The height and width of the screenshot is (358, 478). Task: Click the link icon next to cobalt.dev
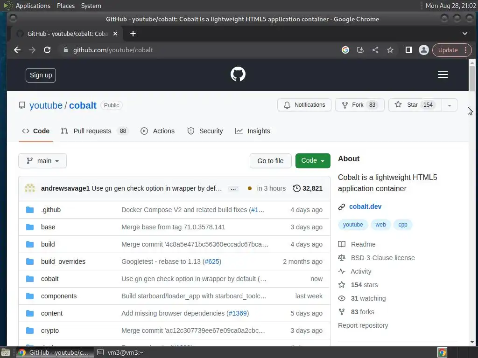(x=341, y=207)
